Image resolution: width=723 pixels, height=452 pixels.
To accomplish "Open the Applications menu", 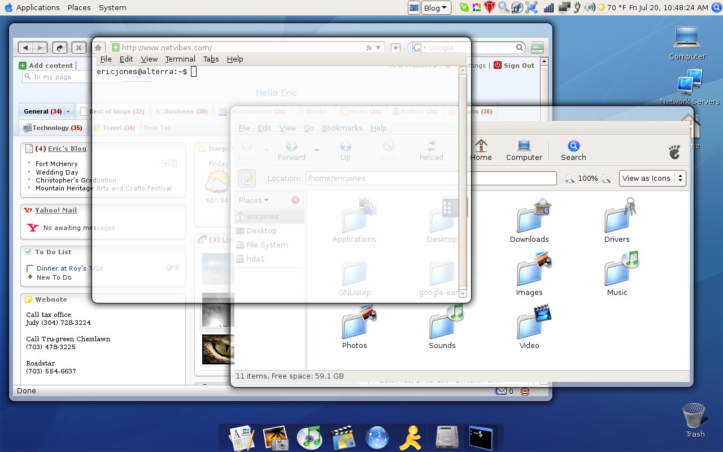I will click(38, 7).
